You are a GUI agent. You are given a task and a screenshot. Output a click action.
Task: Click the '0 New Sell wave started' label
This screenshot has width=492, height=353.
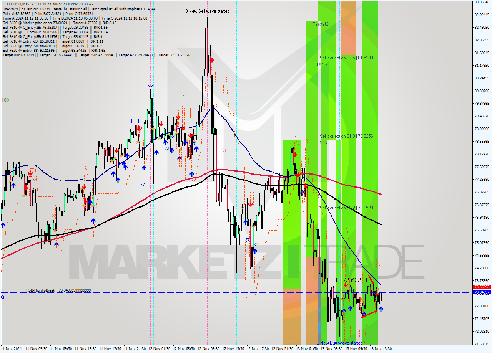point(208,11)
